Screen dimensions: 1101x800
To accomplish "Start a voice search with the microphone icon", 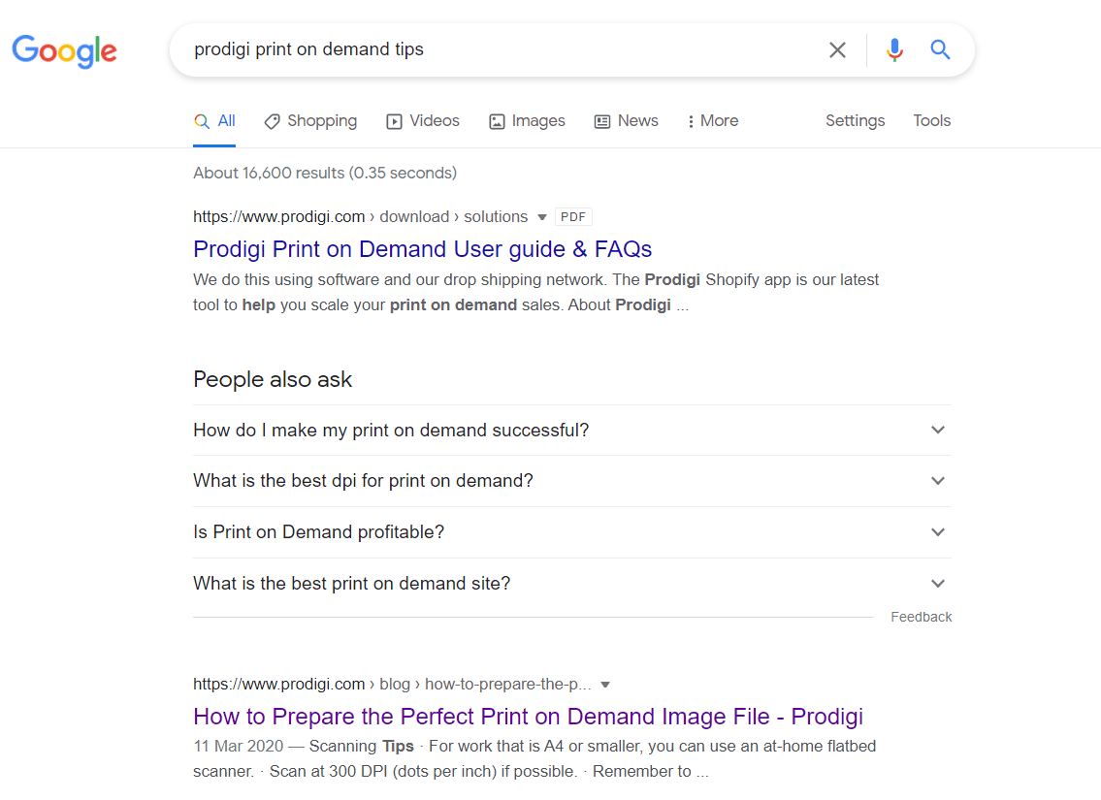I will tap(893, 49).
